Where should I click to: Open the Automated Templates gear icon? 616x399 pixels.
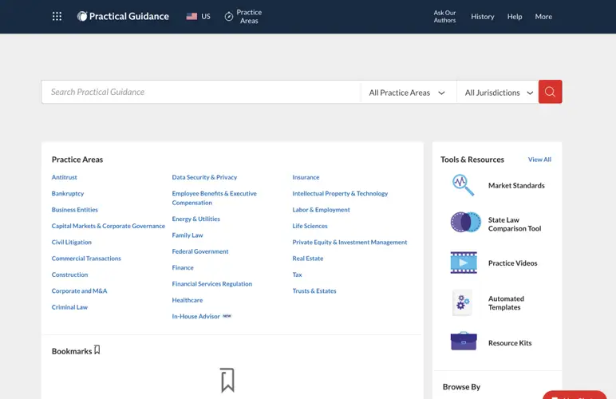point(463,302)
